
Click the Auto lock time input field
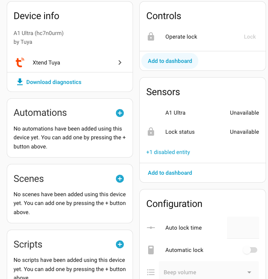coord(243,228)
